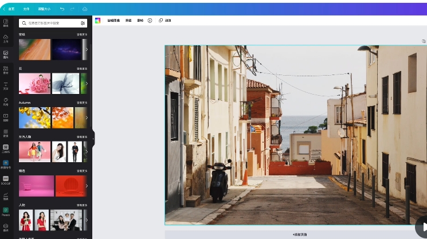
Task: Click the photo search input field
Action: (53, 23)
